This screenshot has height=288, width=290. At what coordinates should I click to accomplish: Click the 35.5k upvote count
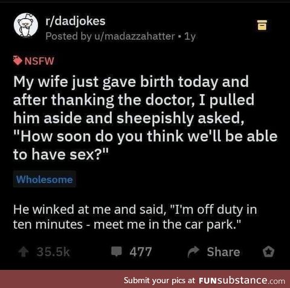[53, 252]
